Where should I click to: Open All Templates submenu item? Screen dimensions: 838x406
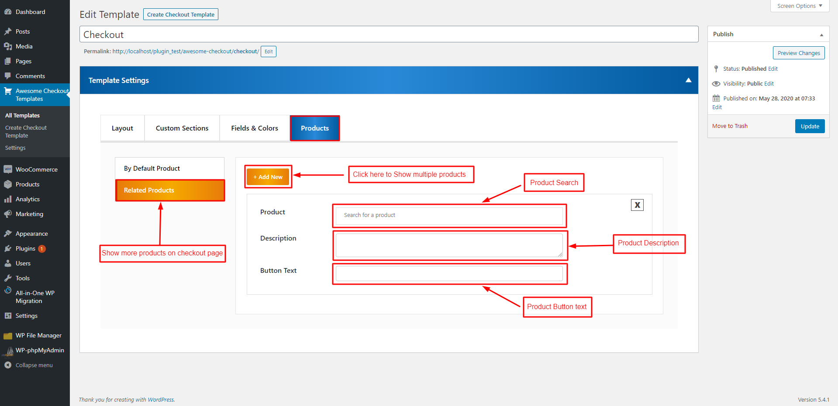(x=22, y=115)
